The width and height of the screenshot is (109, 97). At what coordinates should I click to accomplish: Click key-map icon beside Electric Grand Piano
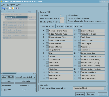coord(47,37)
